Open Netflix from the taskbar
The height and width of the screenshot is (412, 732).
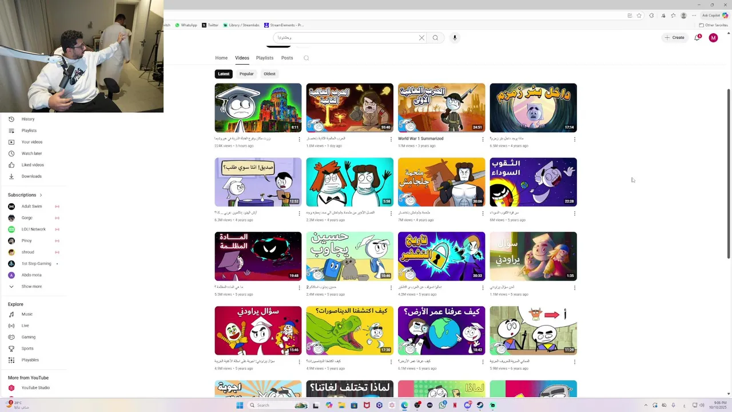click(455, 405)
